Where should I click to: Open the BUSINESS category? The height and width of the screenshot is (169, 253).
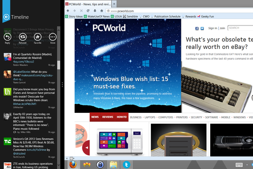point(136,117)
